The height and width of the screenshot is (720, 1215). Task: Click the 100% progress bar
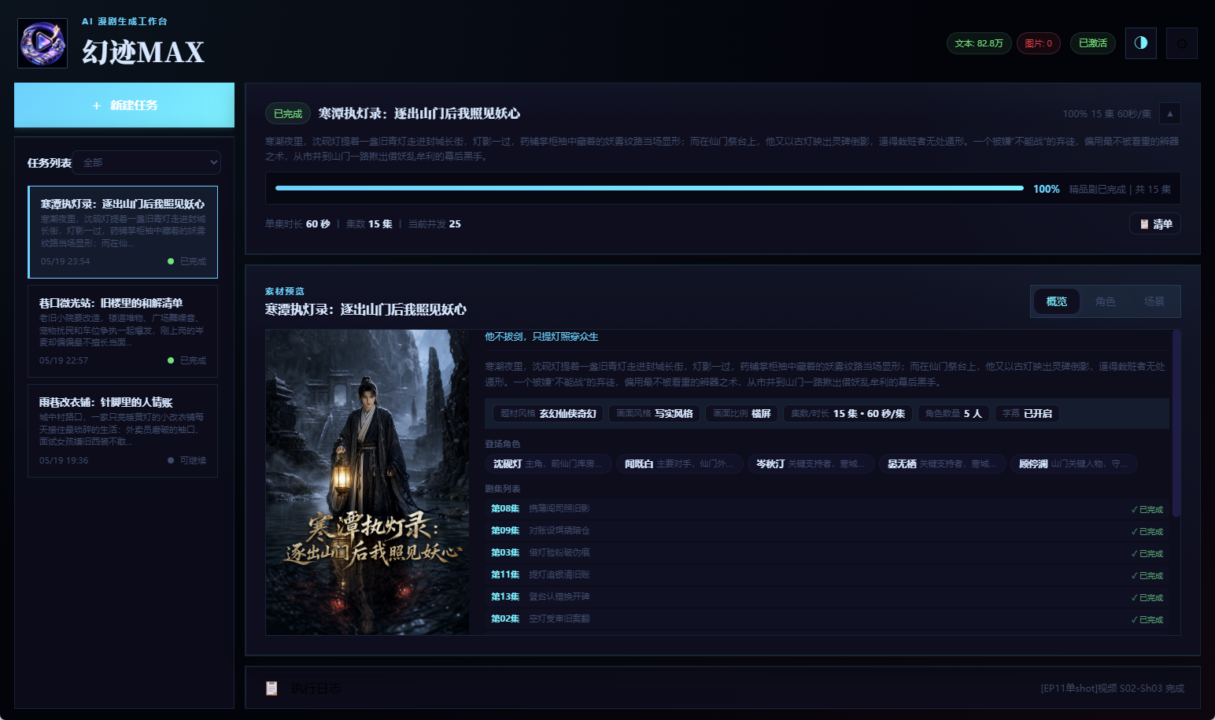(x=649, y=188)
